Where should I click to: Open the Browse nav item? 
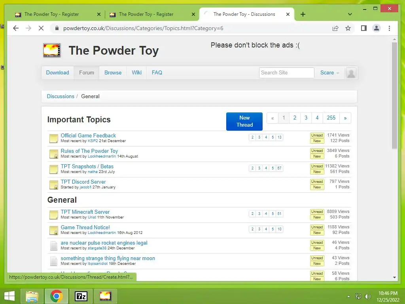[113, 73]
